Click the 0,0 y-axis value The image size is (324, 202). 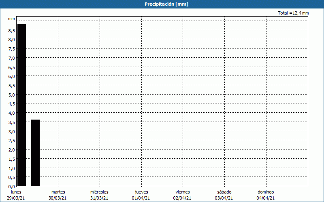click(12, 187)
